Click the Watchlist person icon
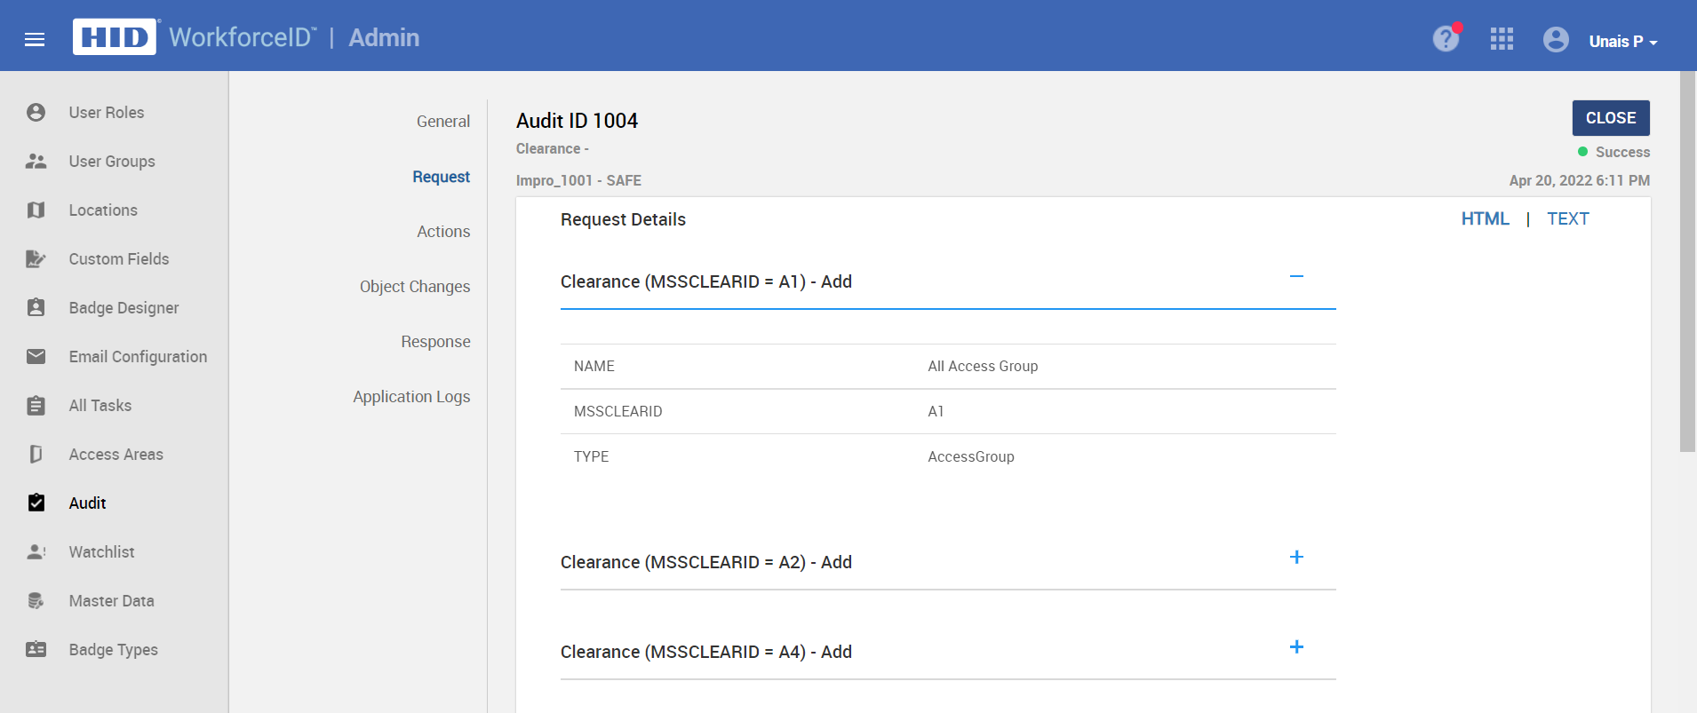Viewport: 1697px width, 713px height. tap(36, 551)
